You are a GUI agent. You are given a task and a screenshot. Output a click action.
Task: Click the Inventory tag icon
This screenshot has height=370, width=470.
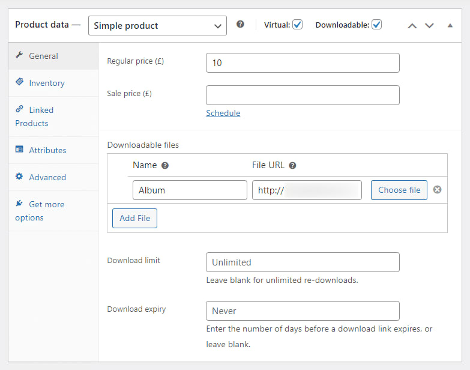coord(19,82)
